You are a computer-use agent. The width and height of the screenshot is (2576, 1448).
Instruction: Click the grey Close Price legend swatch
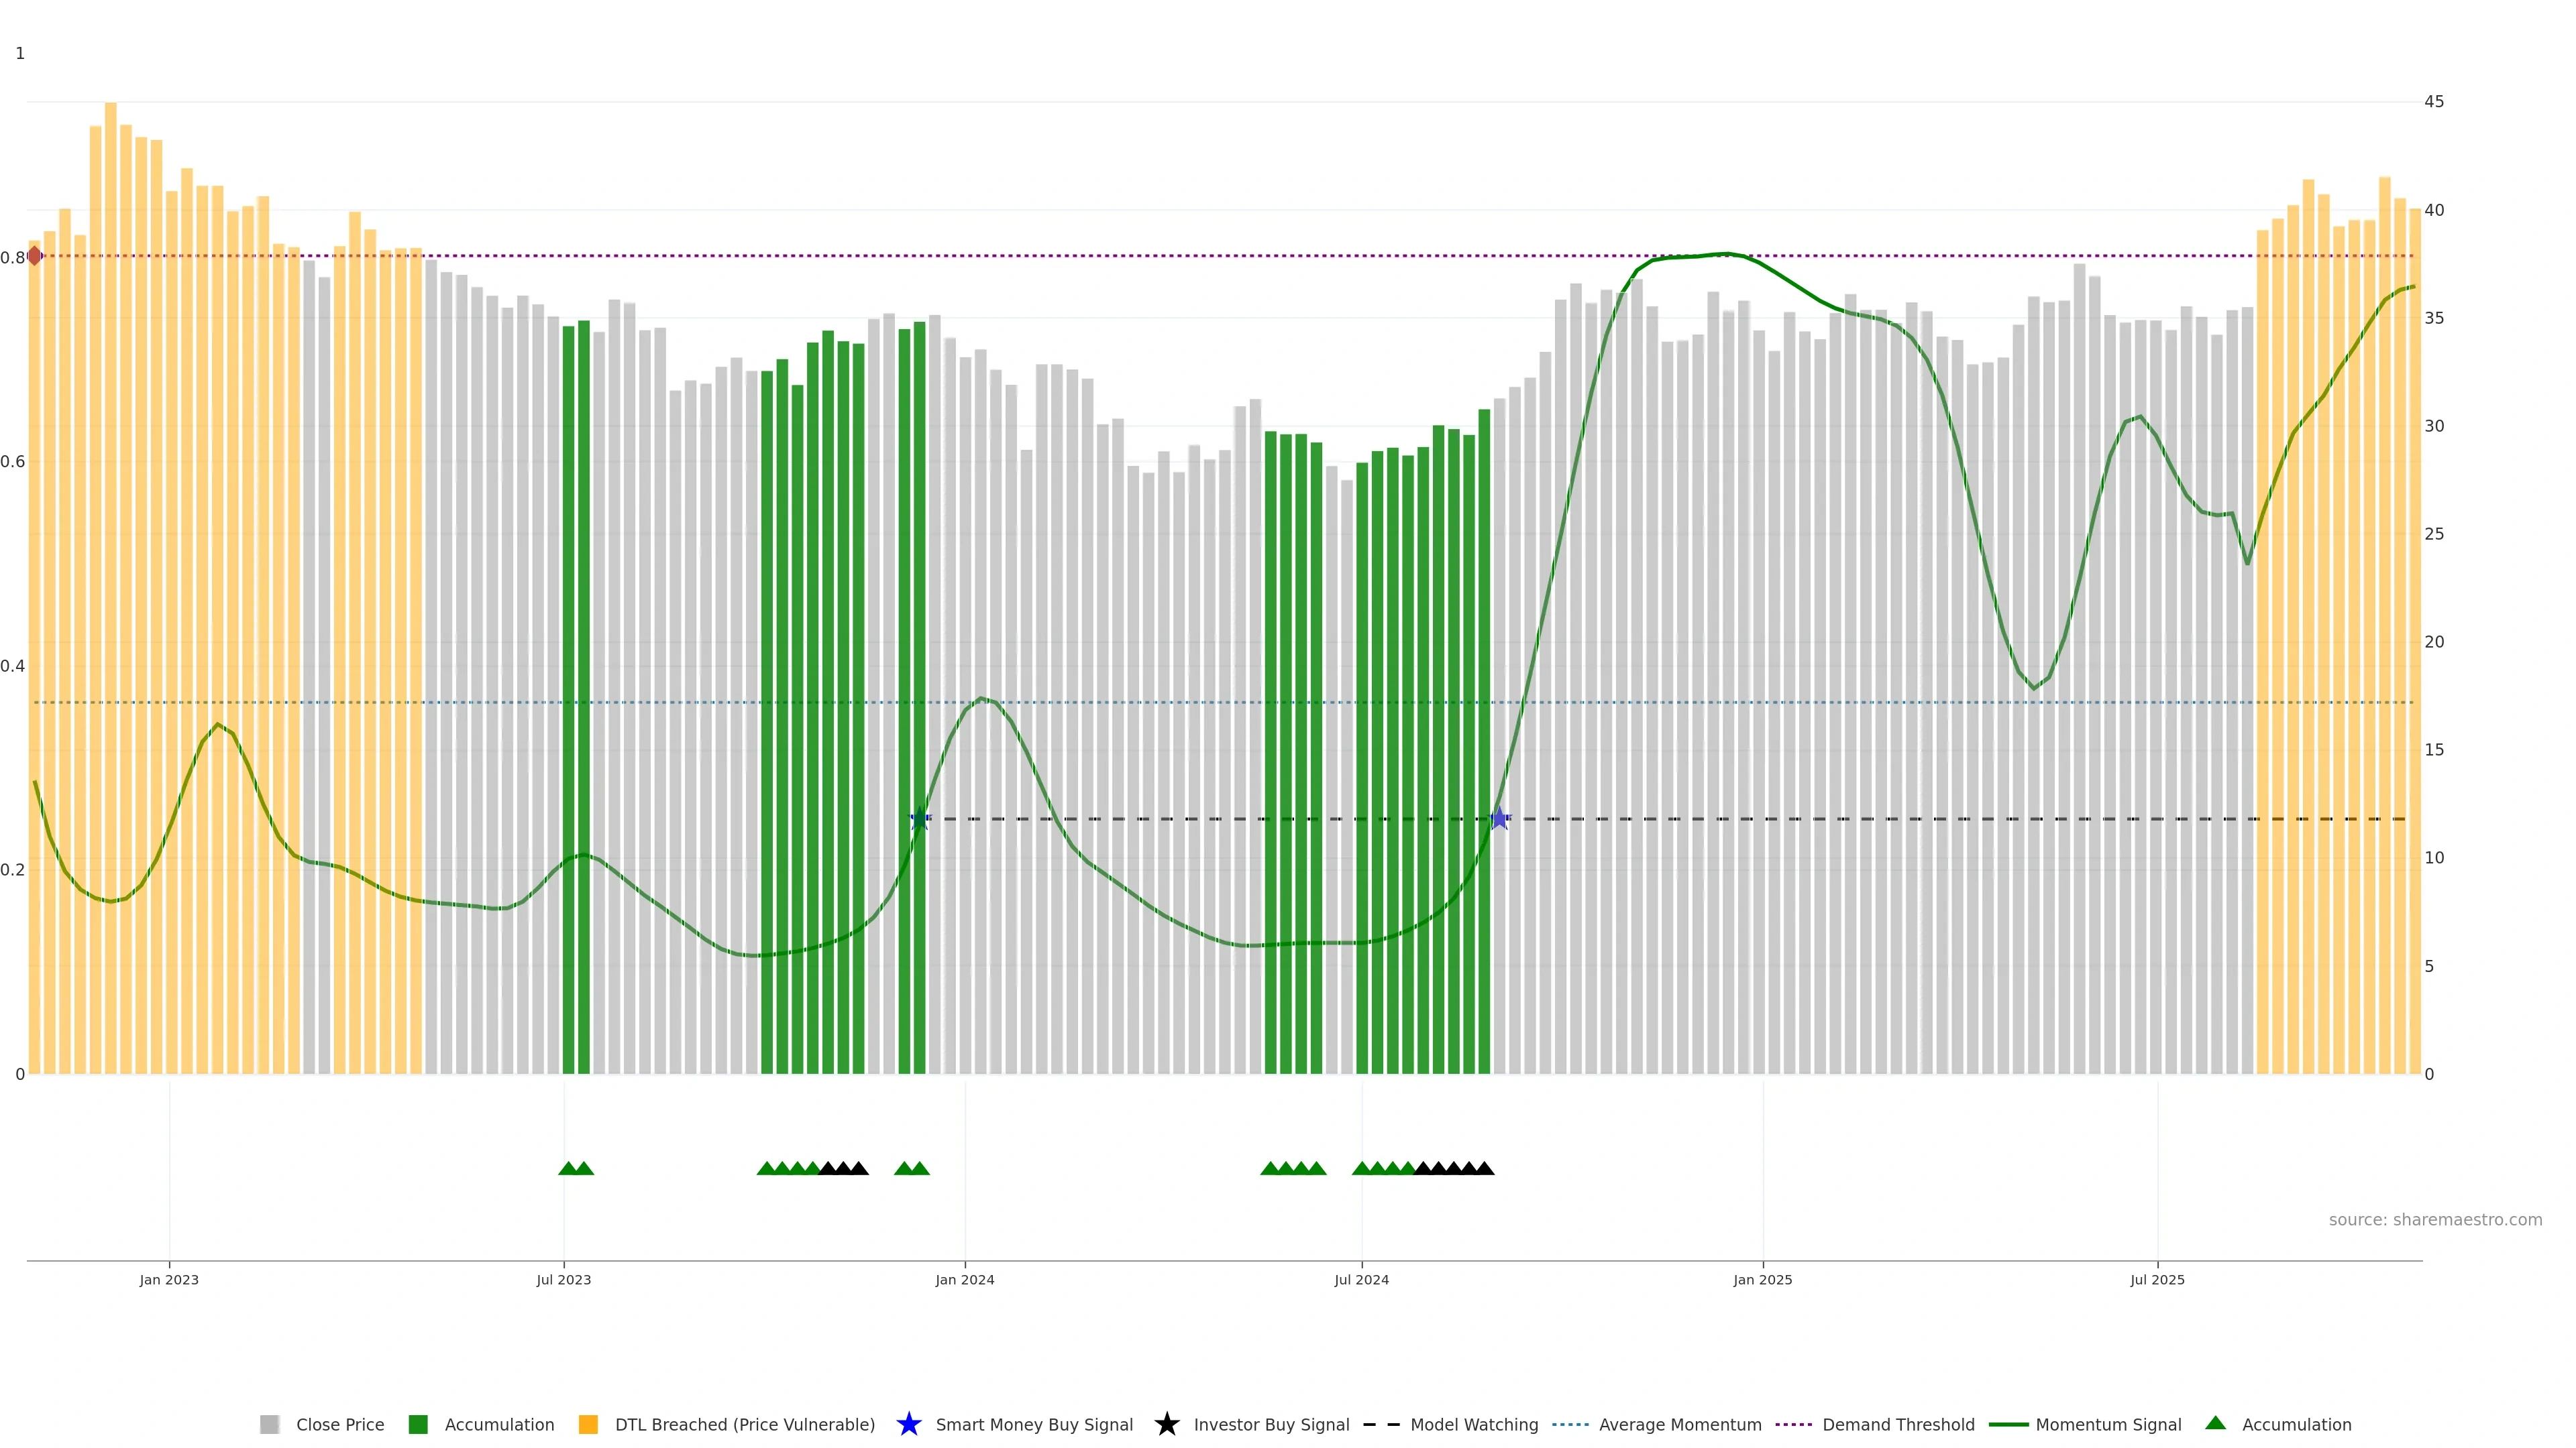[x=269, y=1424]
